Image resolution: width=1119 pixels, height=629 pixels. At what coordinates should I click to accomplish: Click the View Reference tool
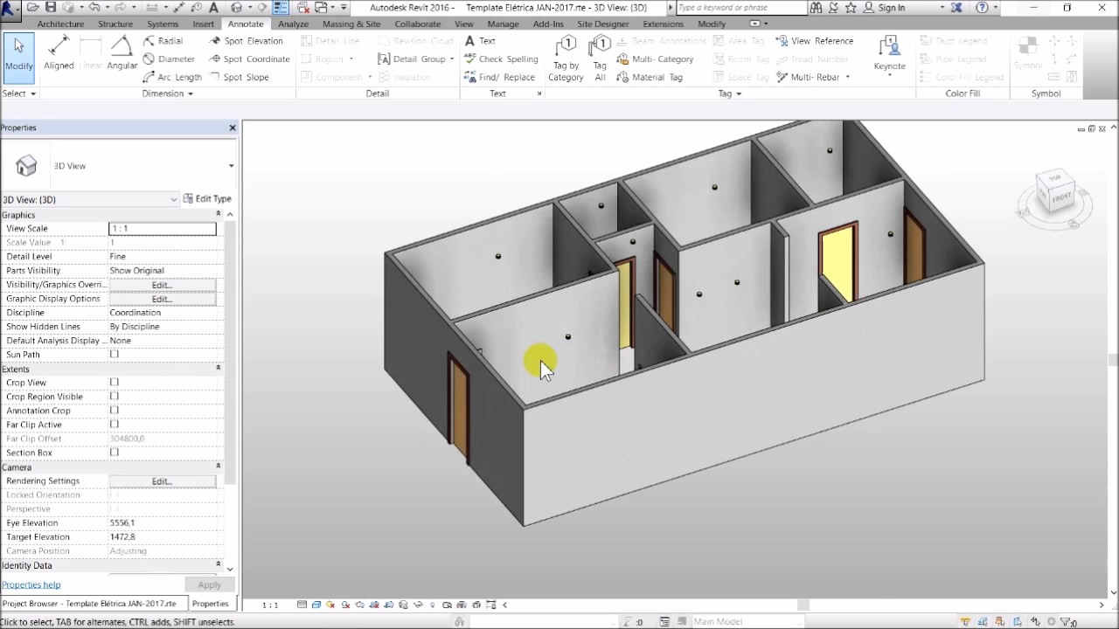pyautogui.click(x=814, y=41)
